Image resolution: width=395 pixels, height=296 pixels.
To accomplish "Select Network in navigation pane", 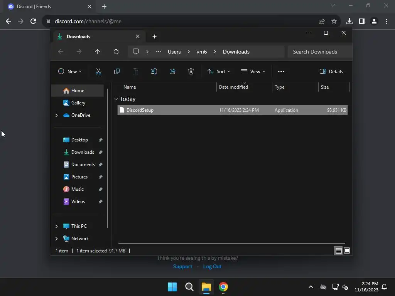I will (79, 238).
